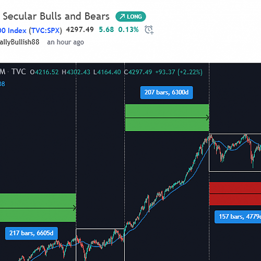Screen dimensions: 261x261
Task: Click the LONG arrow badge
Action: [x=130, y=17]
